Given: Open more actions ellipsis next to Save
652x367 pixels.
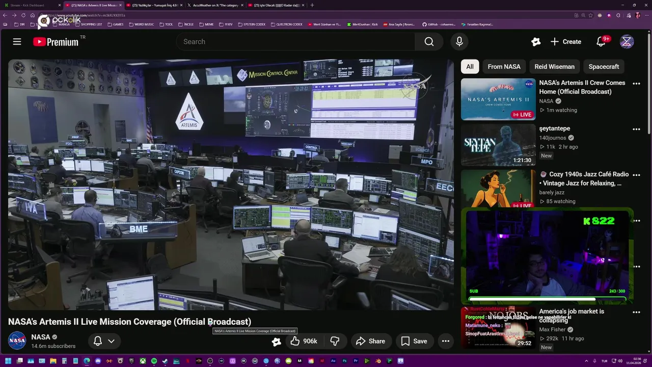Looking at the screenshot, I should 446,341.
